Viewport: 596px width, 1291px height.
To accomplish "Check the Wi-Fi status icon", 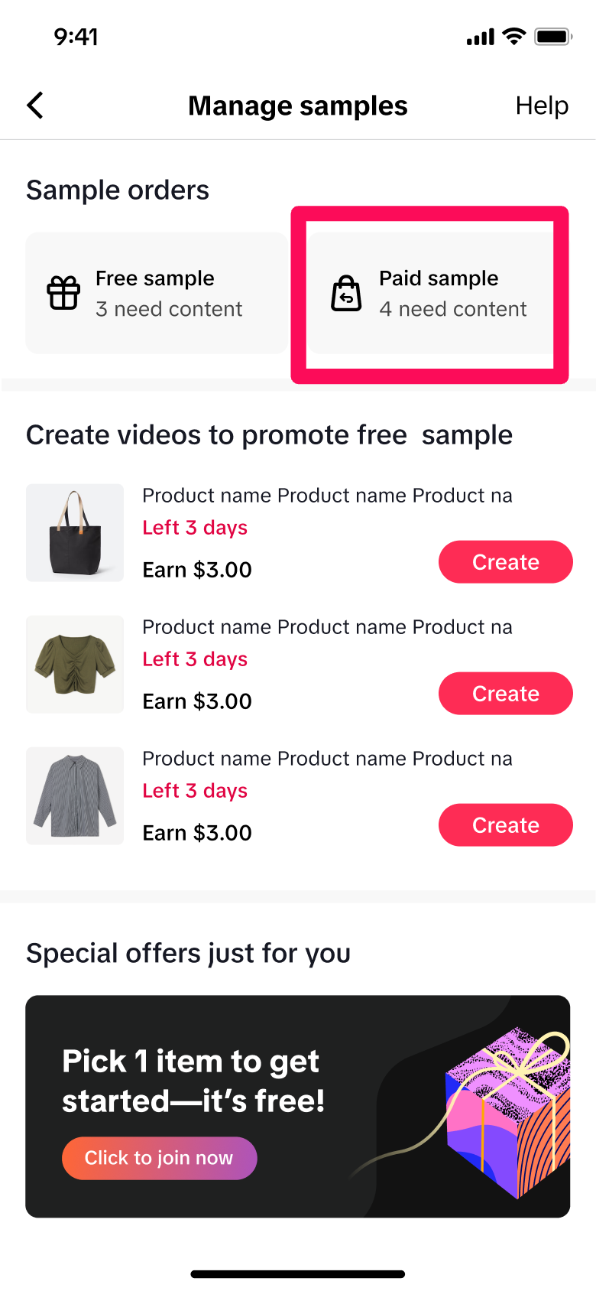I will (514, 36).
